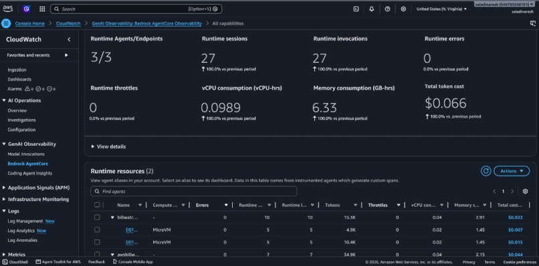The image size is (539, 266).
Task: Collapse the Logs section
Action: 4,211
